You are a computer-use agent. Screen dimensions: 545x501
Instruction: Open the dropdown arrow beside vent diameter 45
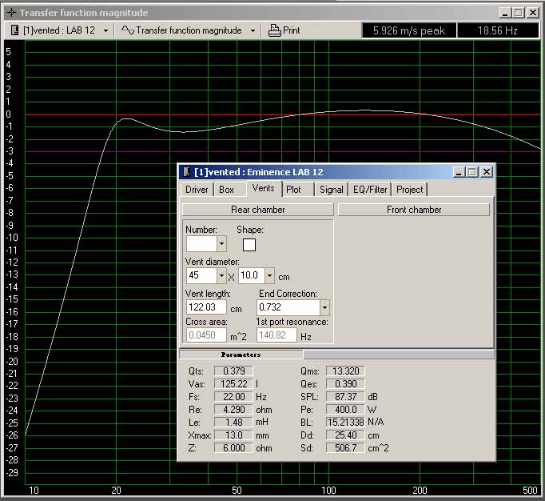pos(221,276)
